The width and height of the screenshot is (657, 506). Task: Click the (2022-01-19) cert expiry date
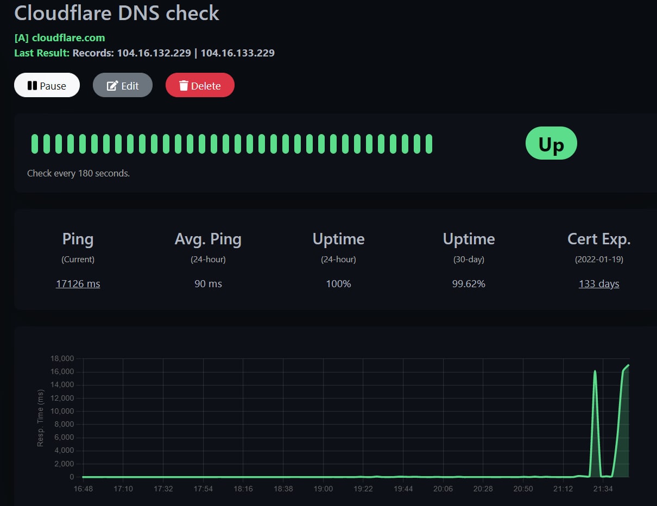[599, 260]
